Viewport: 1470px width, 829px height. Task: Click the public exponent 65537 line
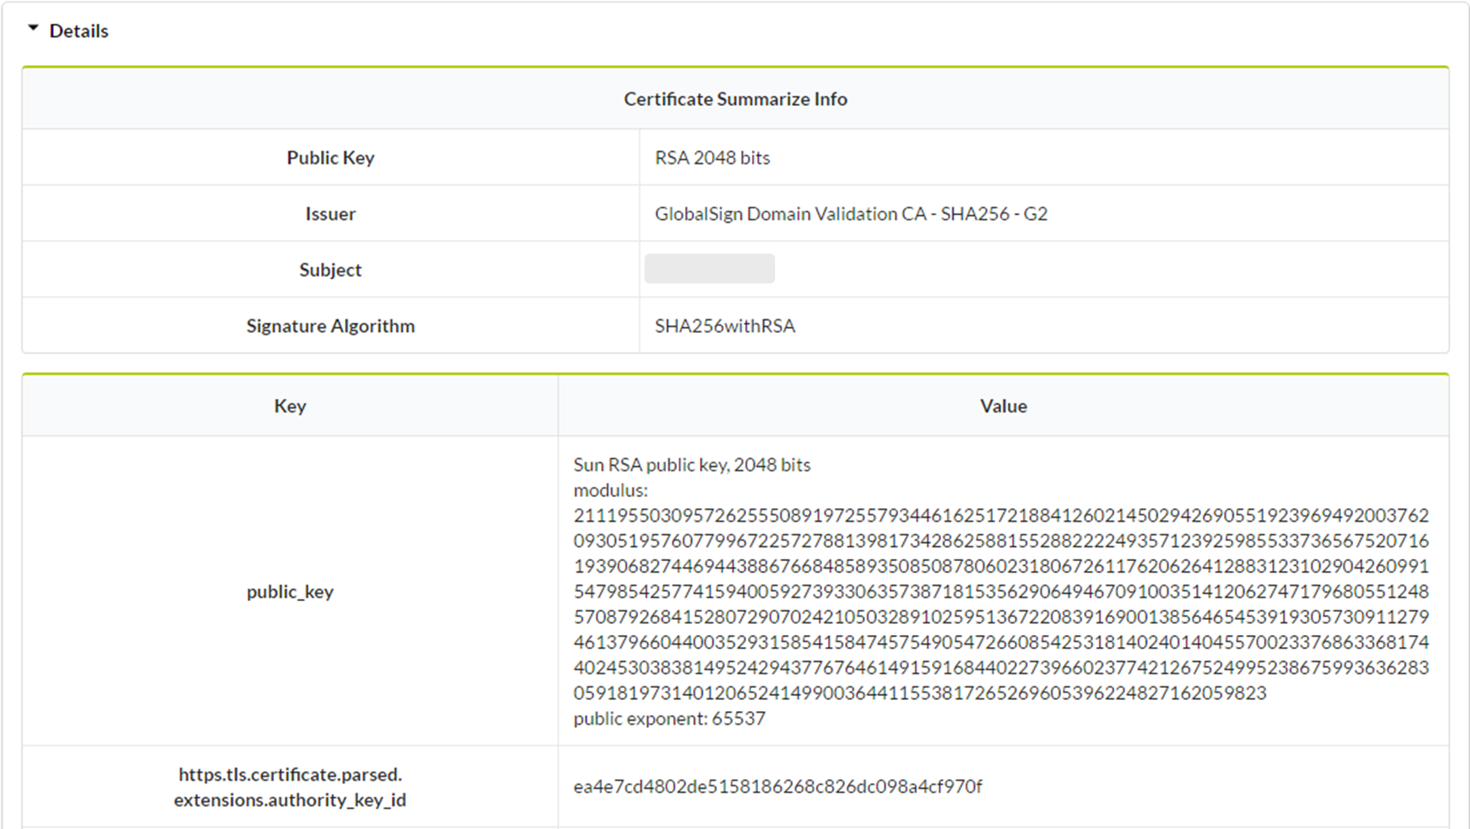669,719
